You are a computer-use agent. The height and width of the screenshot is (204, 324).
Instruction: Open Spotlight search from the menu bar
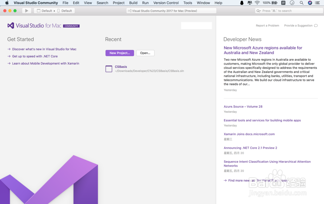[x=301, y=3]
